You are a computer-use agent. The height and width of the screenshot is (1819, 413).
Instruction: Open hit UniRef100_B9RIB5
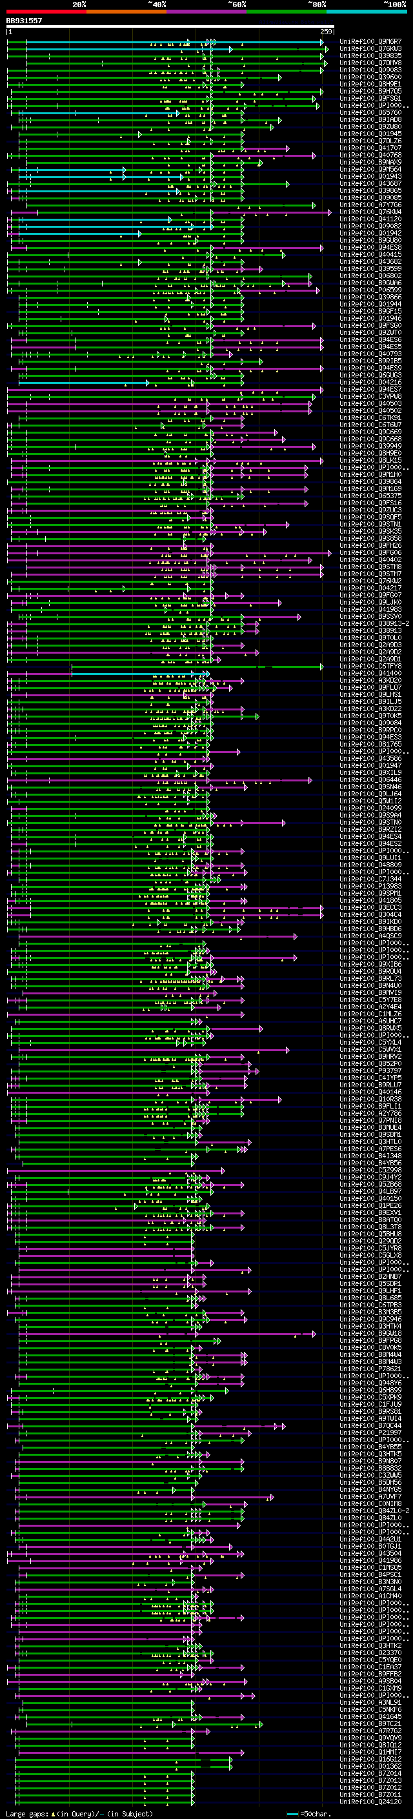(x=370, y=361)
